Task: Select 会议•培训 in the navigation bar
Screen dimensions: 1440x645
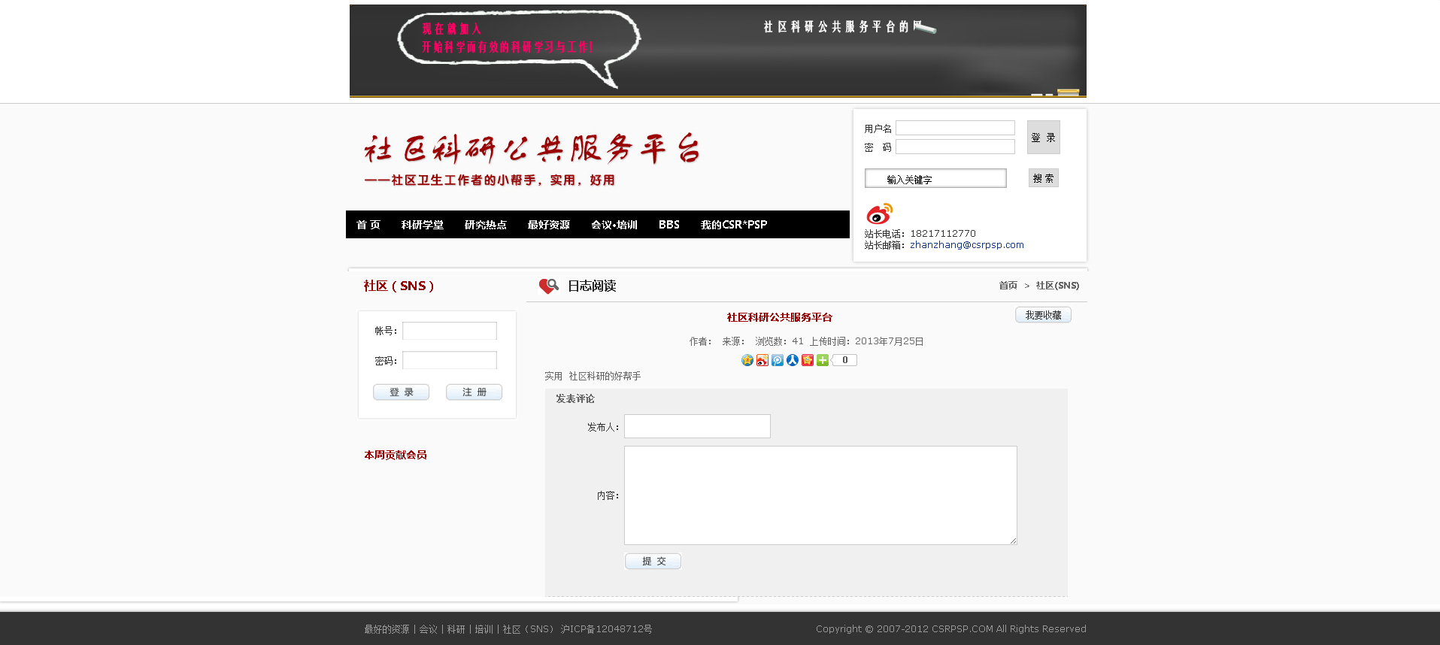Action: 614,225
